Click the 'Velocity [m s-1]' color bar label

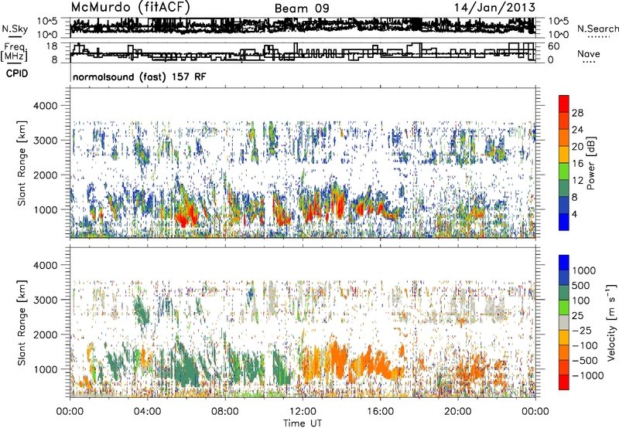click(x=611, y=322)
